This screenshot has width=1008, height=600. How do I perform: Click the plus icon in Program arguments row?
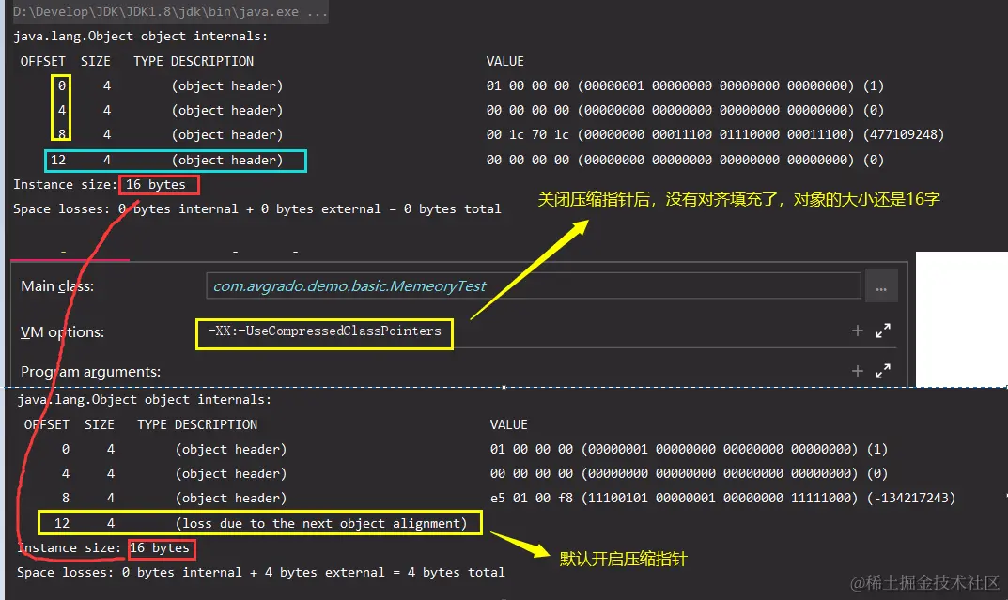coord(857,371)
